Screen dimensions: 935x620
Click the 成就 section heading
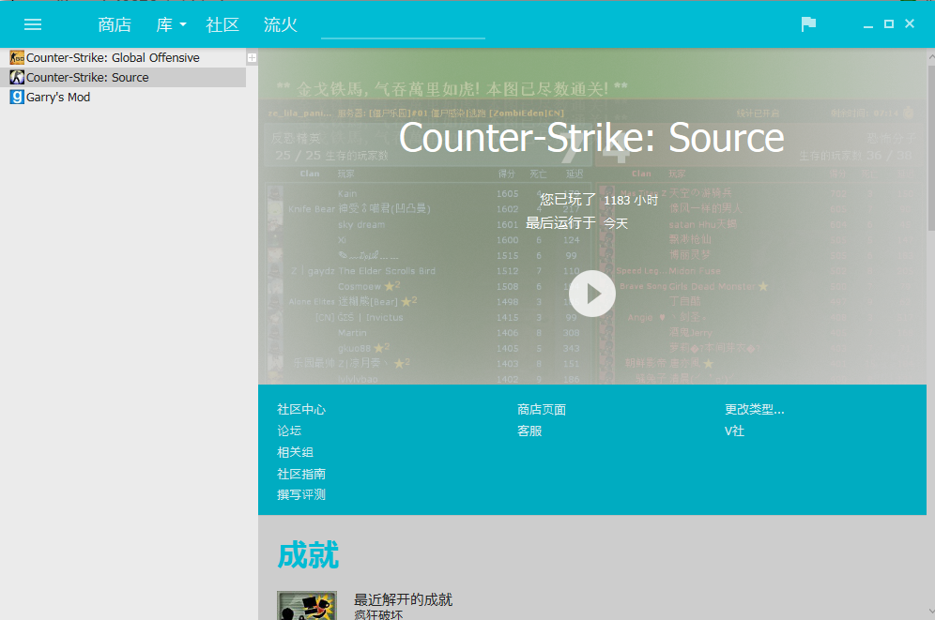pos(308,555)
